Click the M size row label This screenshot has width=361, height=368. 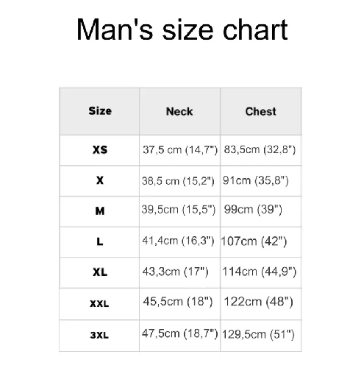click(x=100, y=210)
